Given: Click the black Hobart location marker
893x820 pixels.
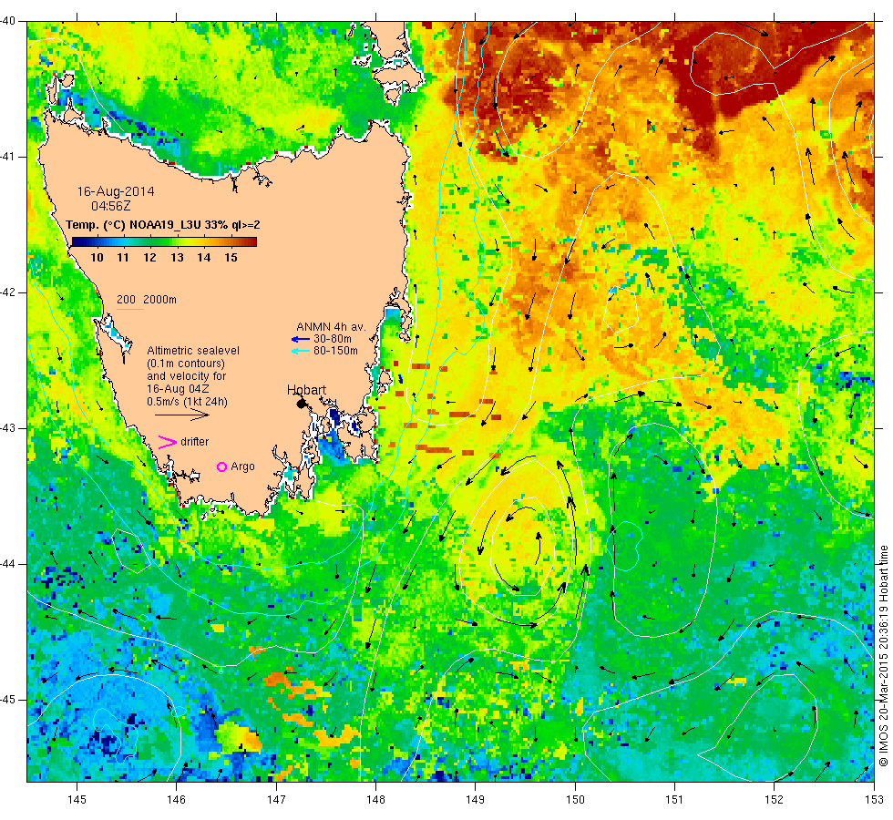Looking at the screenshot, I should tap(302, 404).
